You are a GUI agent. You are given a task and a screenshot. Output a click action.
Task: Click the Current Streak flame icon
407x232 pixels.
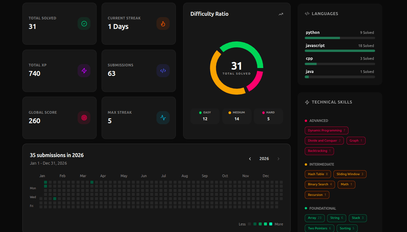163,24
